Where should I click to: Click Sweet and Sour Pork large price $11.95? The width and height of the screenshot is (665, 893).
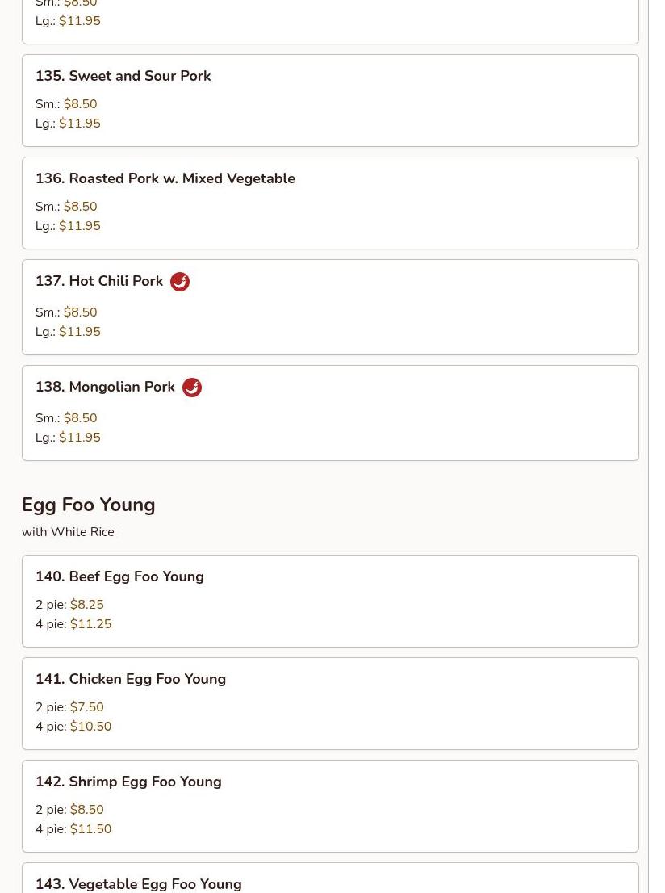tap(80, 123)
